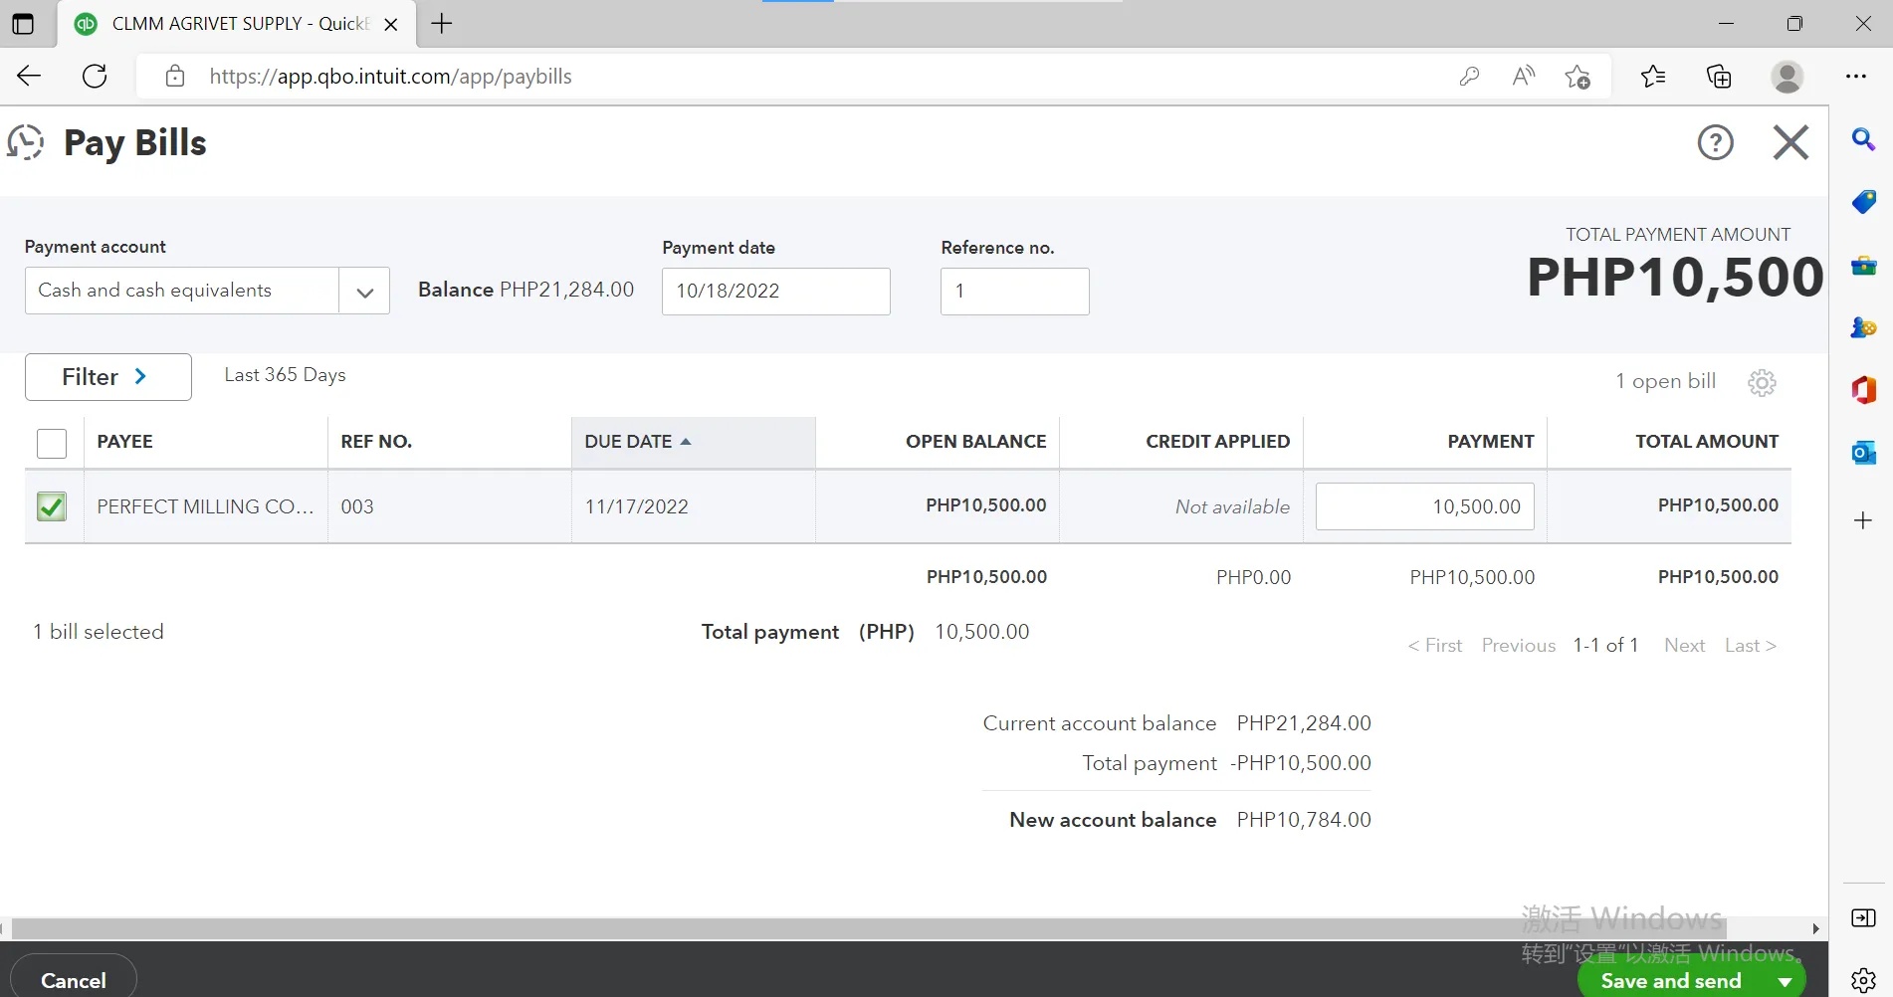Add this page to favorites
Screen dimensions: 1893x997
click(x=1577, y=76)
